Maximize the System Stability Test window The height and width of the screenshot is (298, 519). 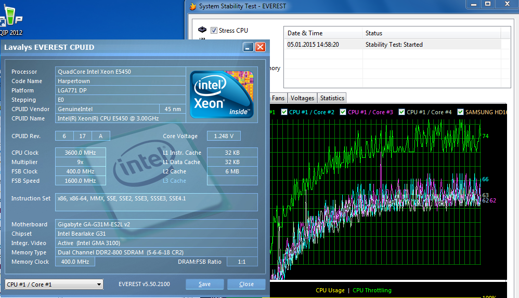[488, 4]
